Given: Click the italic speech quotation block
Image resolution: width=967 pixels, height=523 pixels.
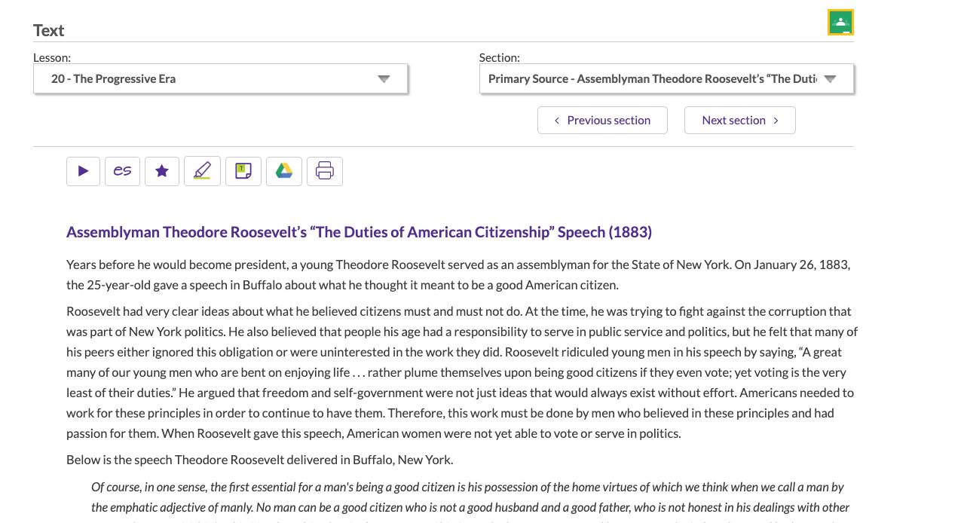Looking at the screenshot, I should pos(470,500).
